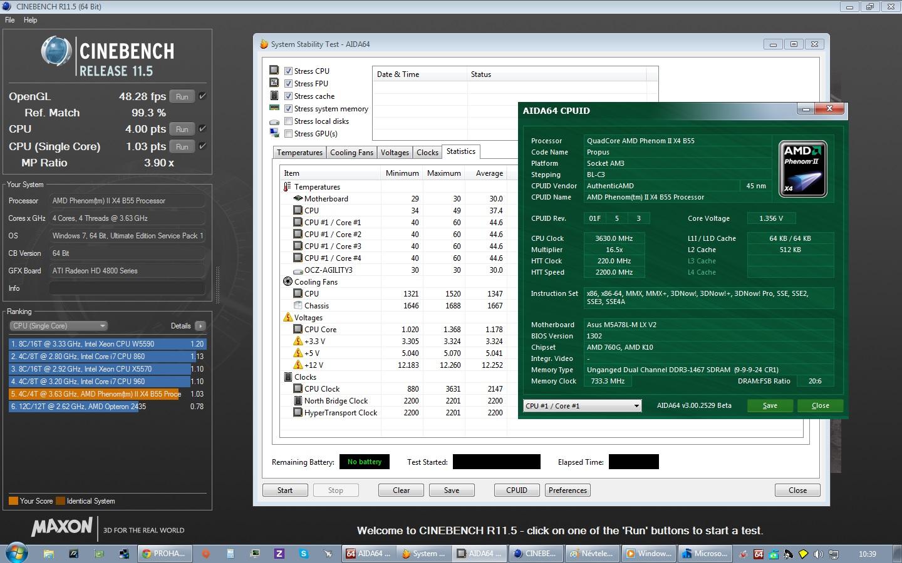902x563 pixels.
Task: Click Close in AIDA64 CPUID window
Action: pyautogui.click(x=820, y=405)
